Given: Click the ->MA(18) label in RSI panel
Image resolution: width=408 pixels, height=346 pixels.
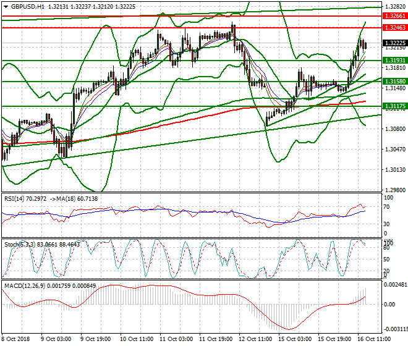Looking at the screenshot, I should [67, 199].
